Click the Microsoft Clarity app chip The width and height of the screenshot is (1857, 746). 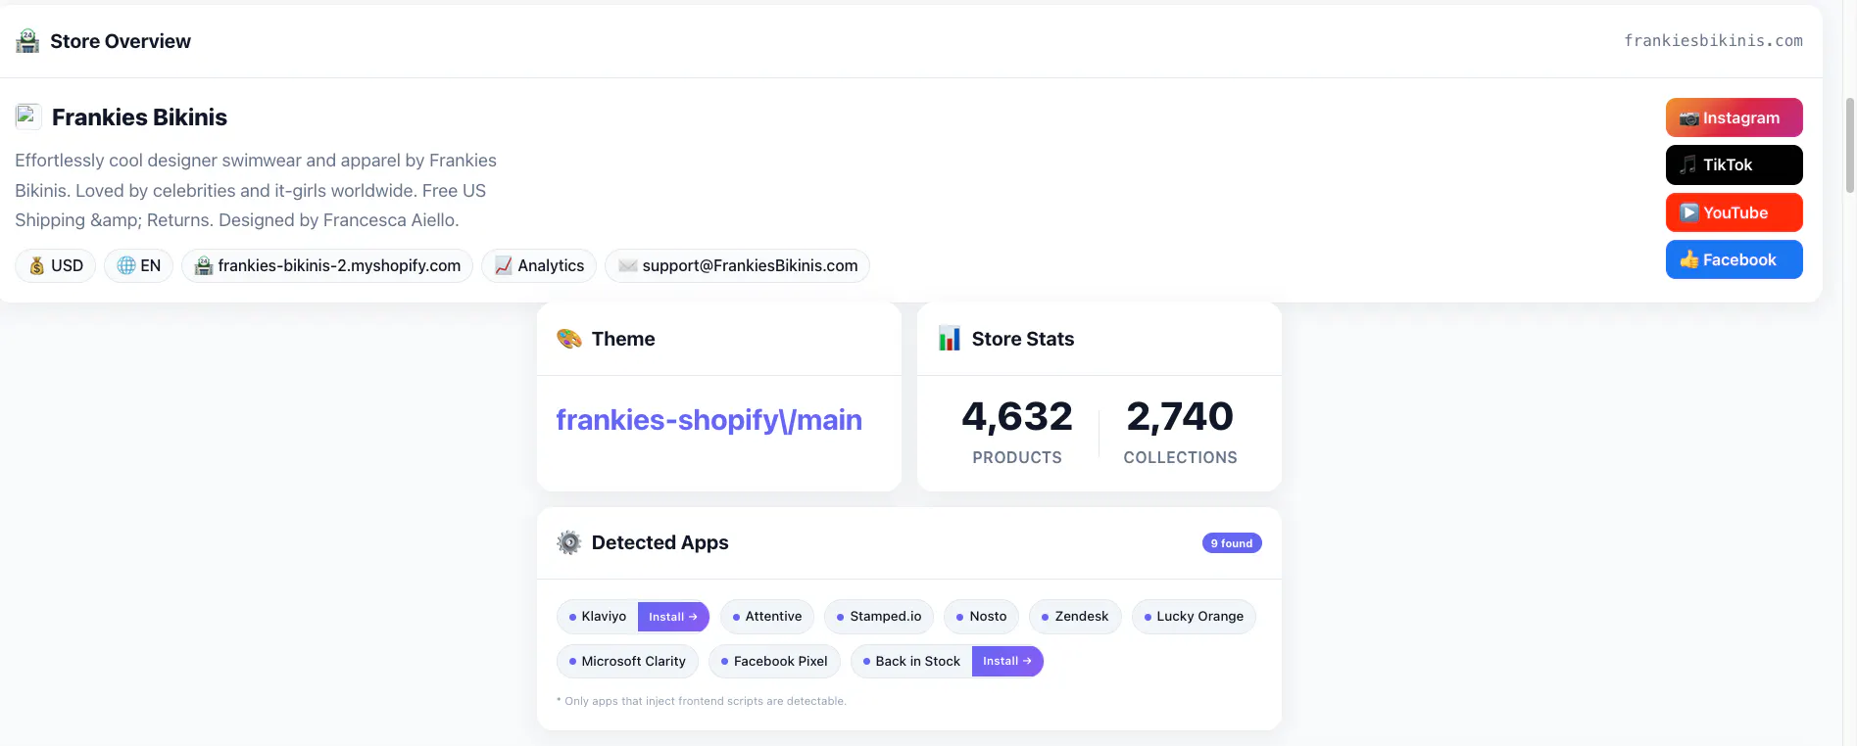tap(627, 662)
